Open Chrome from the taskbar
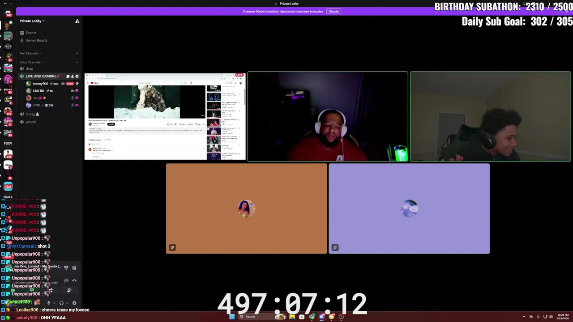 312,317
